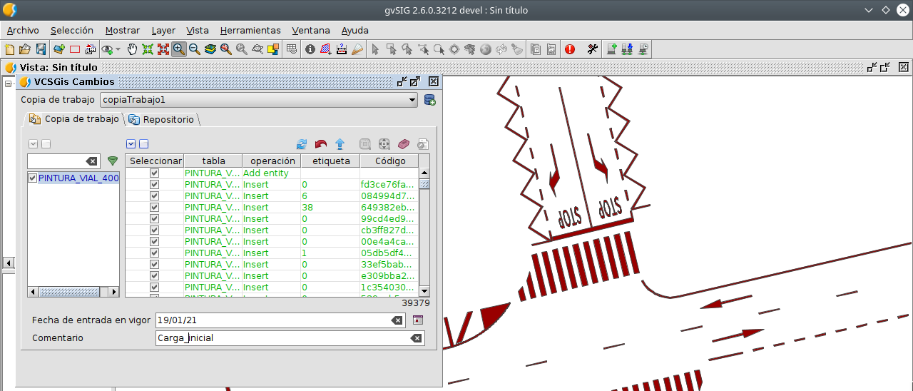
Task: Click into the Comentario text field
Action: (282, 338)
